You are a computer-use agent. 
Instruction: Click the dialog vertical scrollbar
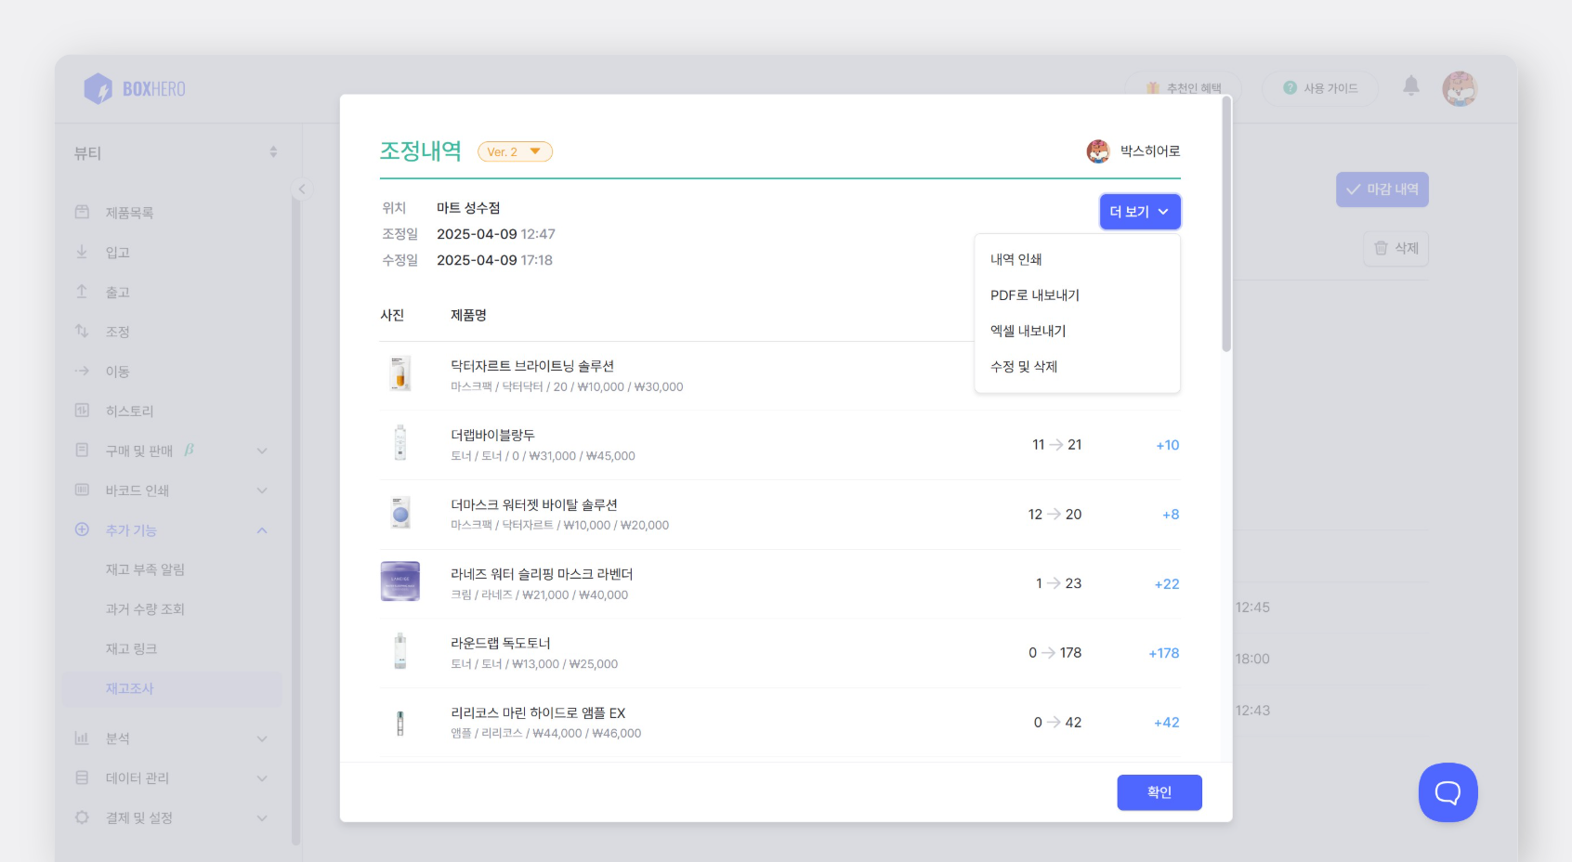pos(1226,224)
